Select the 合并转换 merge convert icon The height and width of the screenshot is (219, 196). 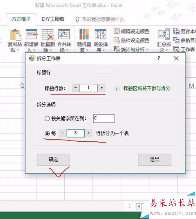click(x=64, y=34)
